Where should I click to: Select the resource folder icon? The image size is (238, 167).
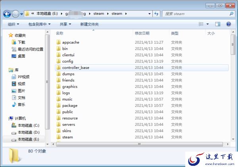point(58,118)
